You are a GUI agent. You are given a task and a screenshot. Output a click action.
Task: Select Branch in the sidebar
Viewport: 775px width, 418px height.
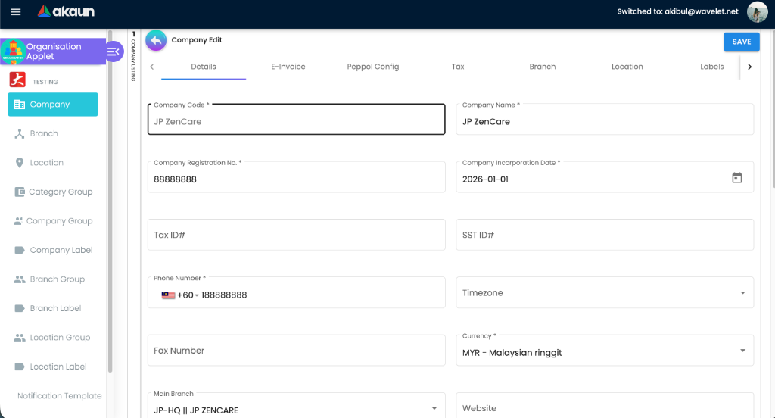(x=53, y=133)
